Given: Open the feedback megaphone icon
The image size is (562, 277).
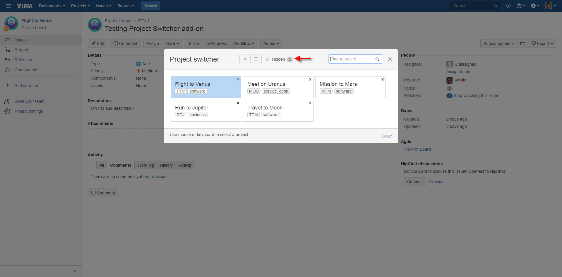Looking at the screenshot, I should 508,6.
